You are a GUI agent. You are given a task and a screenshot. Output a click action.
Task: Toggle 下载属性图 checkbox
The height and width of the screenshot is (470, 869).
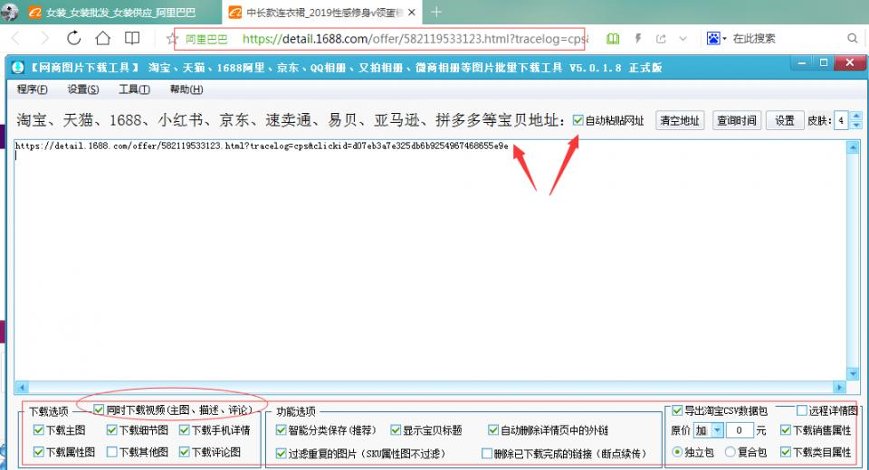[38, 452]
